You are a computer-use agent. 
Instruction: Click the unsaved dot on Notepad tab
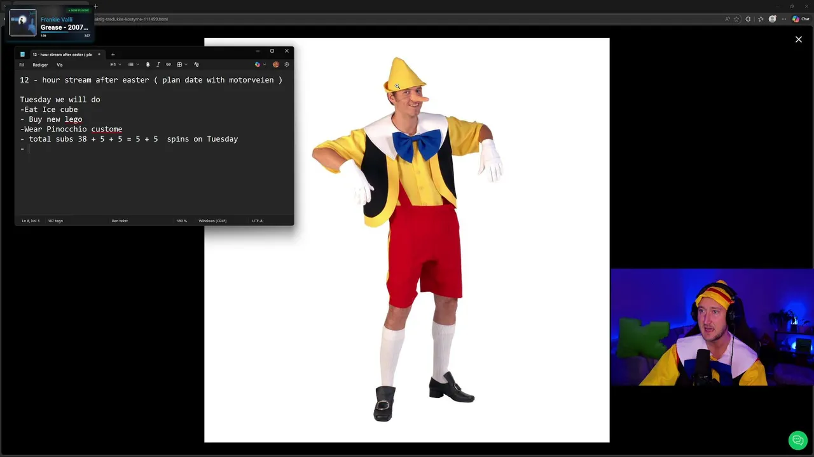pyautogui.click(x=99, y=54)
